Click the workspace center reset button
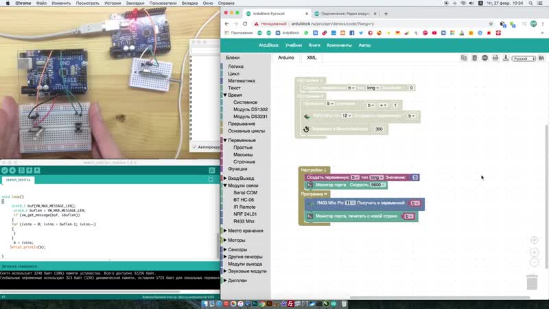 coord(535,240)
